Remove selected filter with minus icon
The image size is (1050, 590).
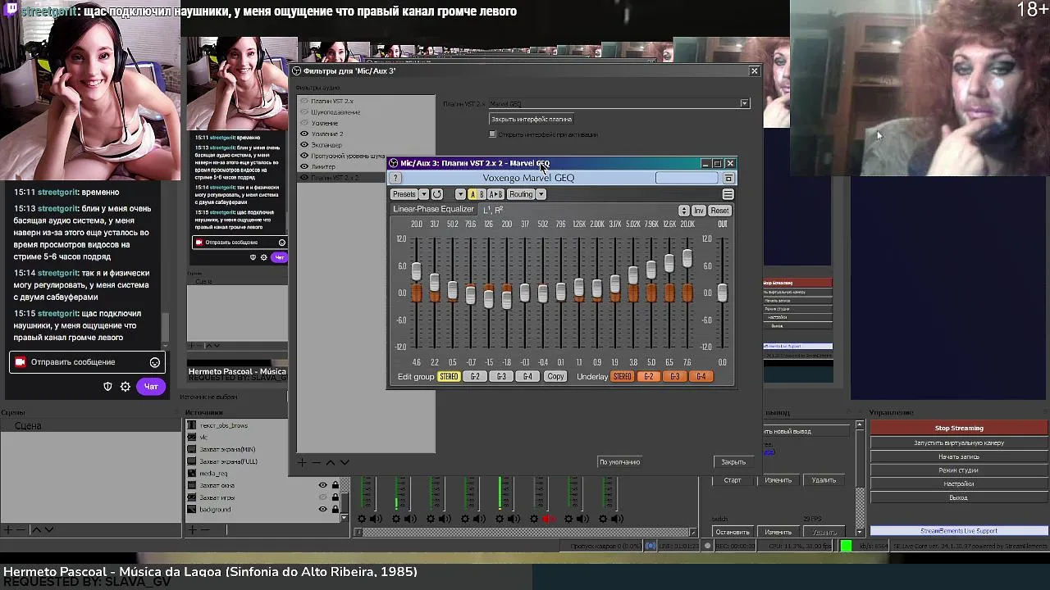[316, 462]
